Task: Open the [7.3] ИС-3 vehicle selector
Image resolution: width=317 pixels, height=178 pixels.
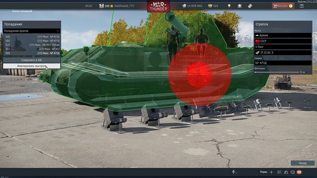Action: pyautogui.click(x=283, y=53)
